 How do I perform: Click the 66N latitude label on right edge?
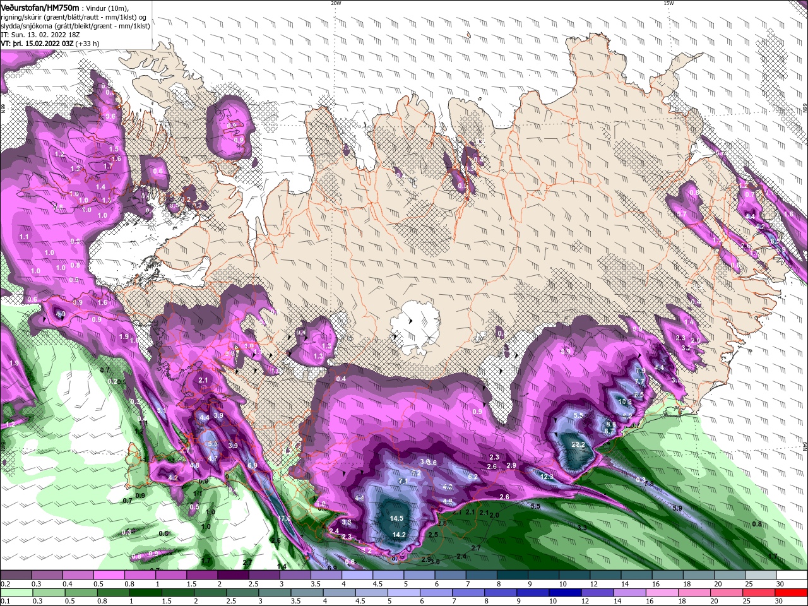(x=805, y=109)
